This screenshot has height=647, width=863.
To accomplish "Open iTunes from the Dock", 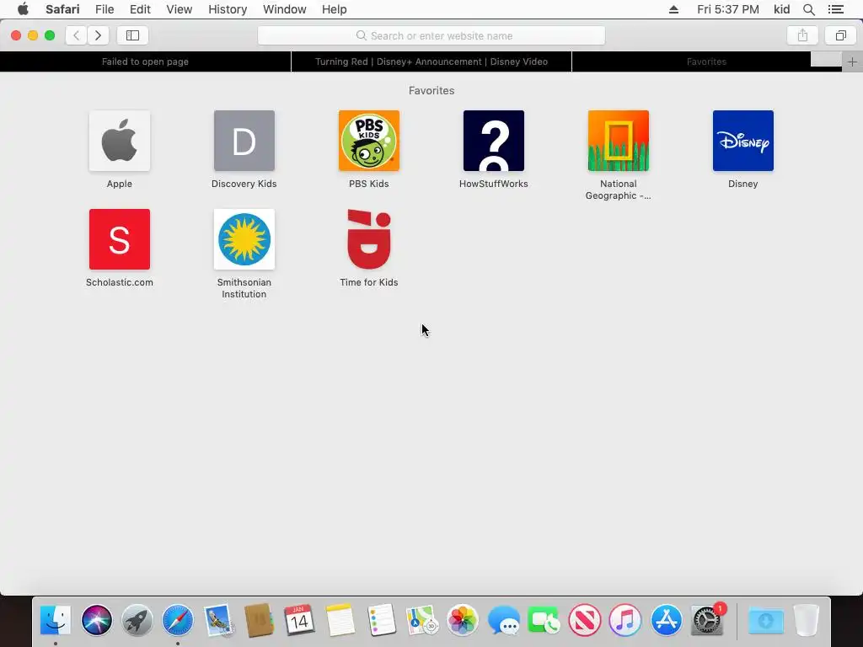I will pos(625,621).
